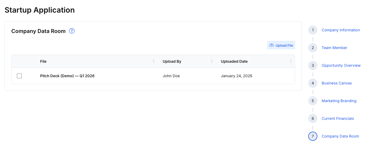Screen dimensions: 392x148
Task: Go to Company Information step
Action: pos(341,30)
